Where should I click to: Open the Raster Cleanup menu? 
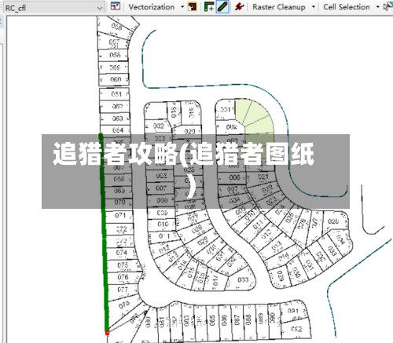tap(279, 7)
